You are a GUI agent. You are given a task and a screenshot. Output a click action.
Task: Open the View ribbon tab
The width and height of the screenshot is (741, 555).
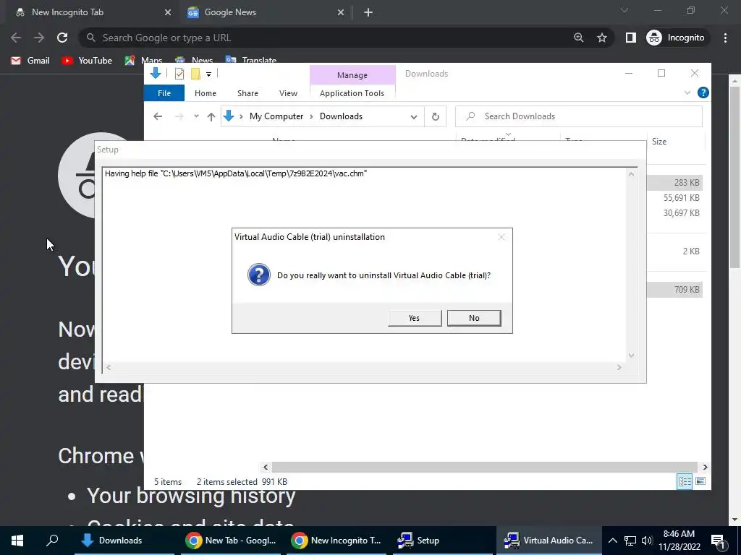tap(288, 93)
